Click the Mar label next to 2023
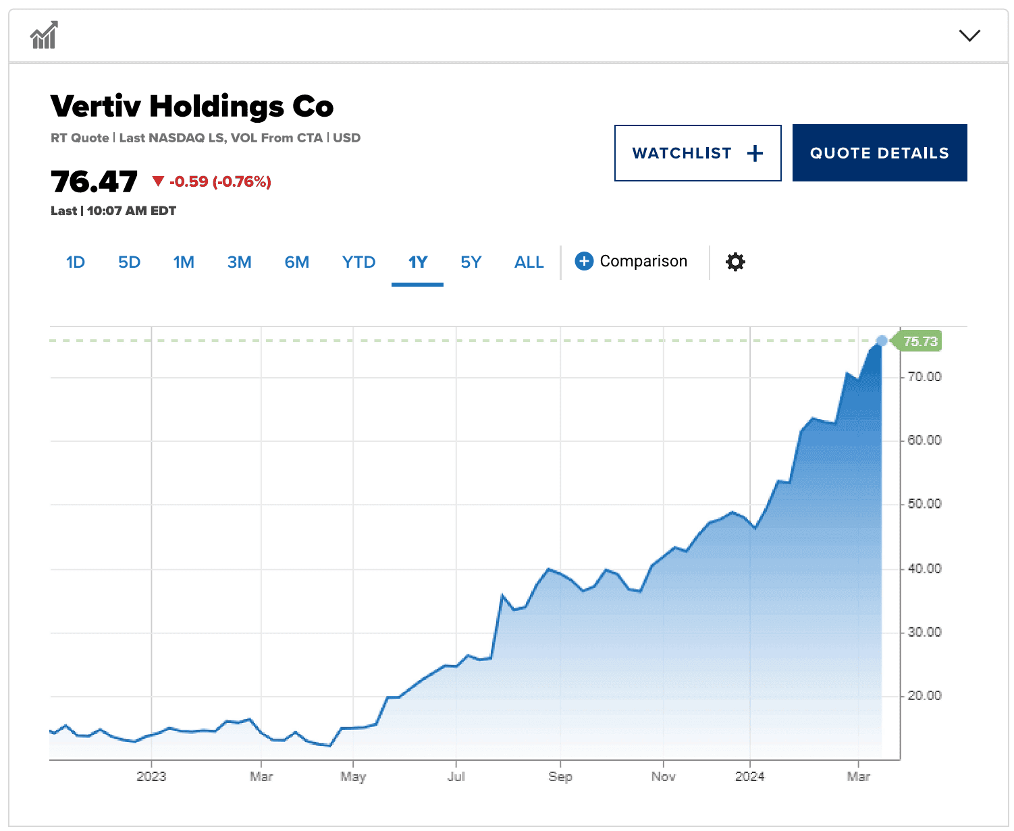 pos(261,776)
